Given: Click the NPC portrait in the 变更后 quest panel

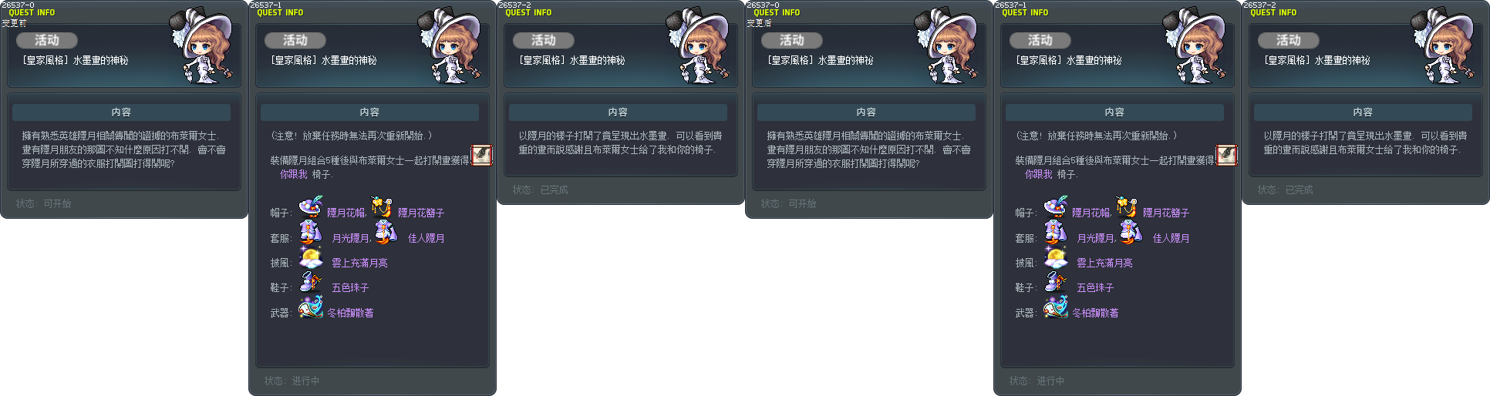Looking at the screenshot, I should [946, 45].
